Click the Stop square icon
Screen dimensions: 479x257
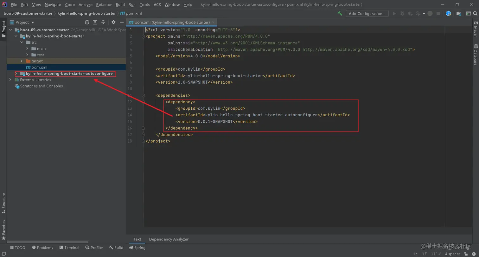438,13
